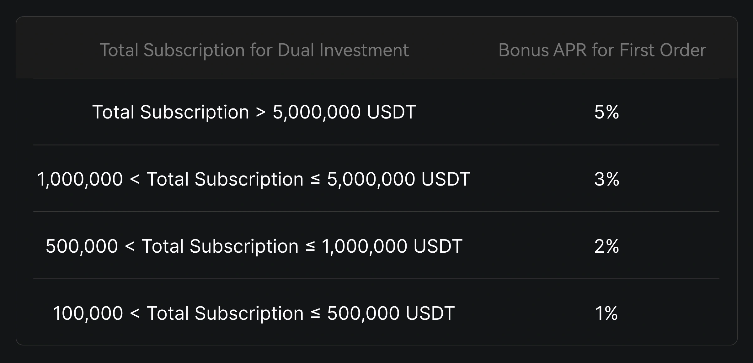Click the 'Bonus APR for First Order' header
This screenshot has height=363, width=753.
pos(602,50)
